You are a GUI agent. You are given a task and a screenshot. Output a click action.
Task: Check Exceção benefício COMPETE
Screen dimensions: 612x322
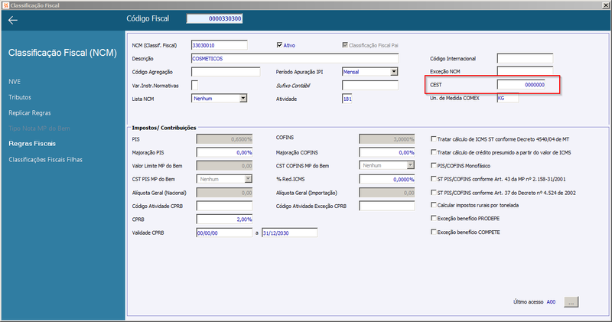pyautogui.click(x=433, y=232)
